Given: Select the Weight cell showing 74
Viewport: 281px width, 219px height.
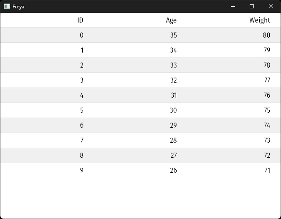Looking at the screenshot, I should [266, 125].
